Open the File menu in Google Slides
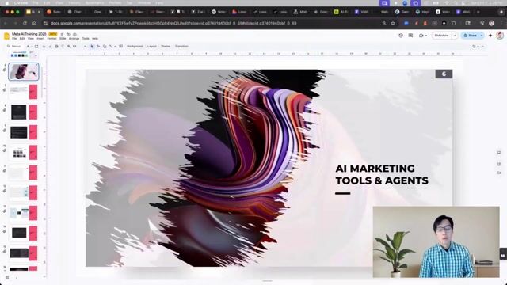This screenshot has width=507, height=285. tap(14, 39)
